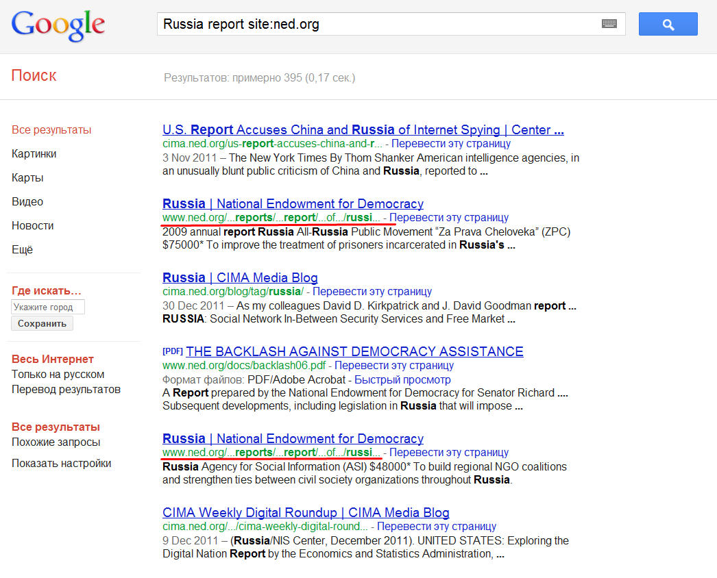Click the Google logo

point(58,25)
